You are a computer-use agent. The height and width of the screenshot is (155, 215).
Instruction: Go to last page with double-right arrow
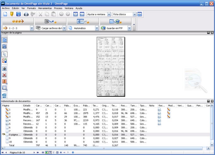coord(38,152)
